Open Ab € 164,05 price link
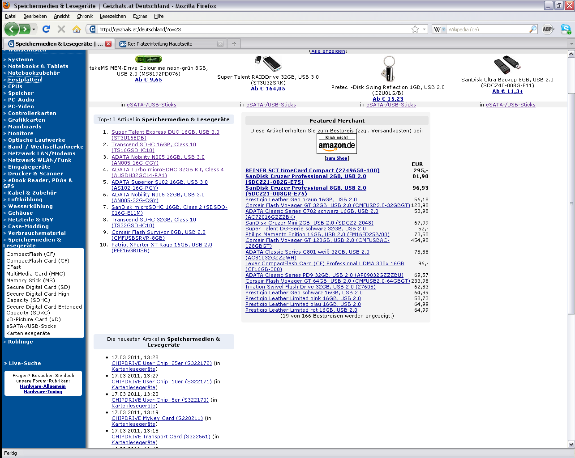575x458 pixels. coord(268,89)
